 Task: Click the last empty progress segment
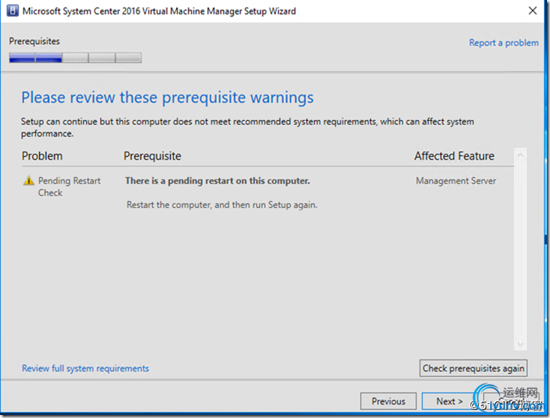click(128, 58)
